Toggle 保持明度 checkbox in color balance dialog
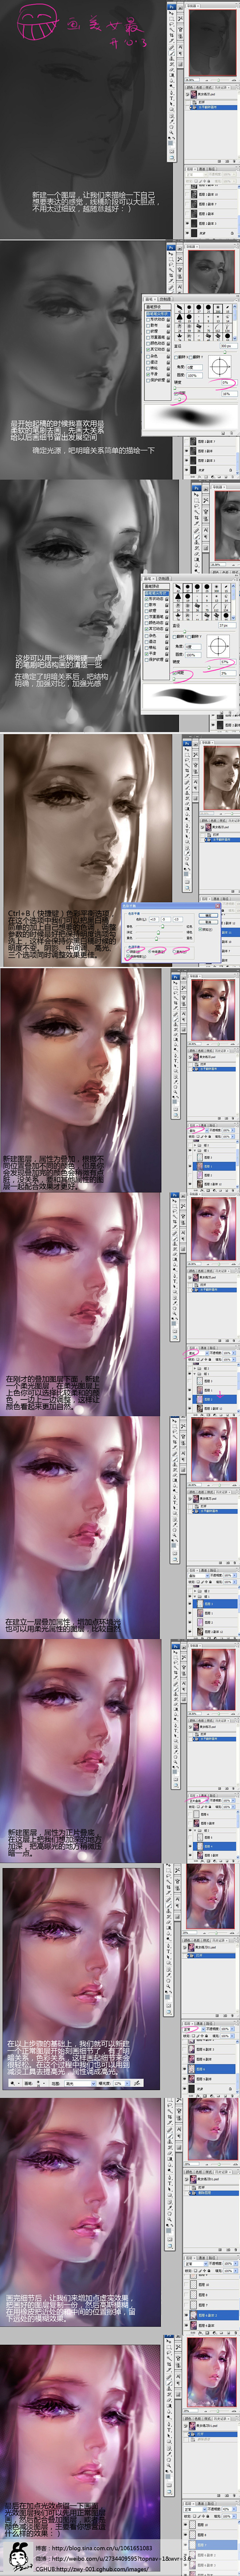The height and width of the screenshot is (2576, 240). click(x=128, y=957)
